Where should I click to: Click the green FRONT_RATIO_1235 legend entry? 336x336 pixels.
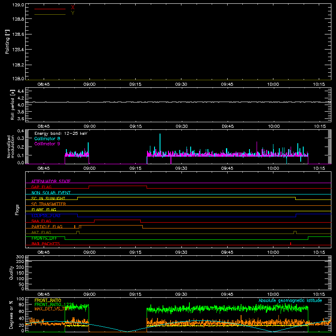tap(54, 304)
